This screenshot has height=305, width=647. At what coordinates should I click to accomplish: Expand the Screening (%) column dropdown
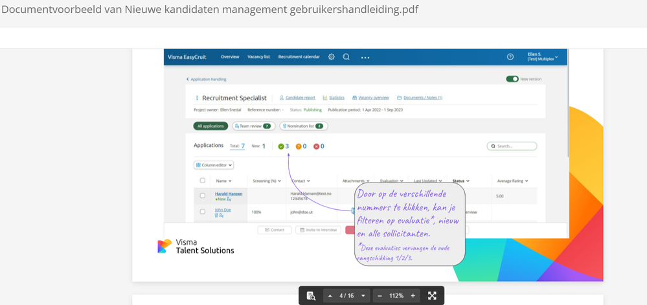(279, 181)
